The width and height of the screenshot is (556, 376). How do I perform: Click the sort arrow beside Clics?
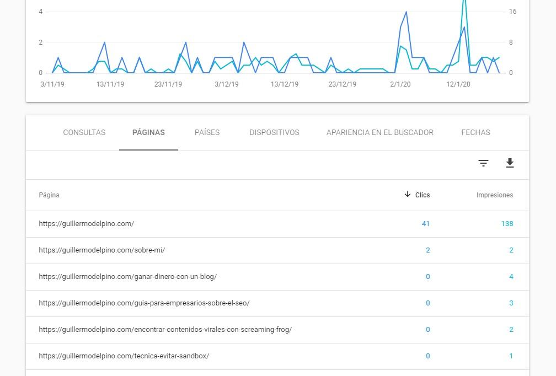click(408, 195)
